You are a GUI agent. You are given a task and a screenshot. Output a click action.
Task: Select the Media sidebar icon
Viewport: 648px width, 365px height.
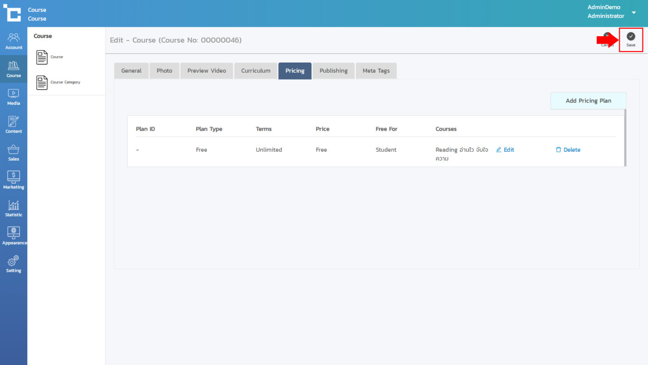13,97
